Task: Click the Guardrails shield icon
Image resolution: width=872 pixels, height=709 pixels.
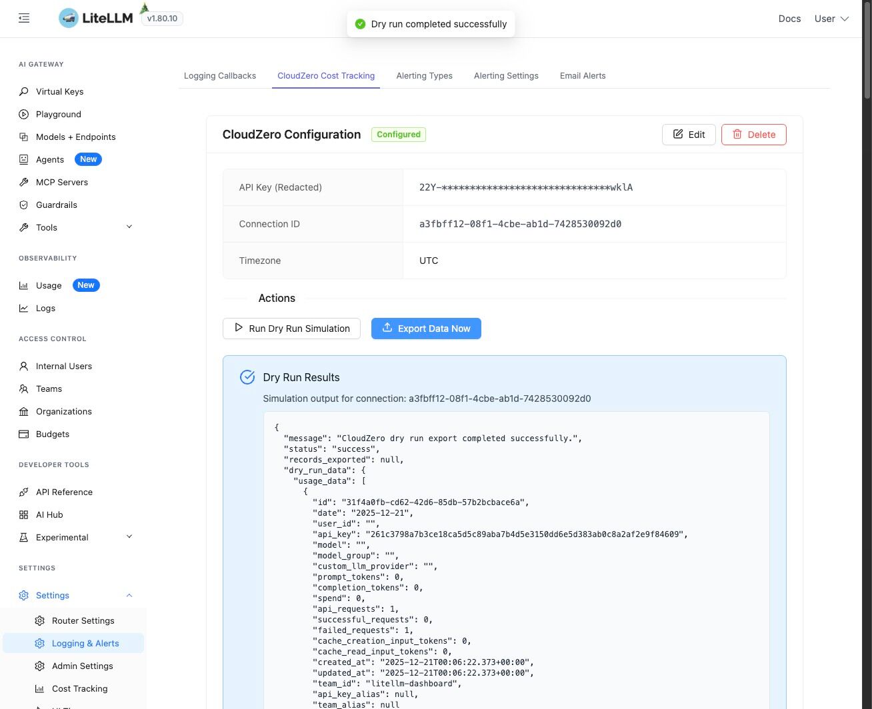Action: coord(24,205)
